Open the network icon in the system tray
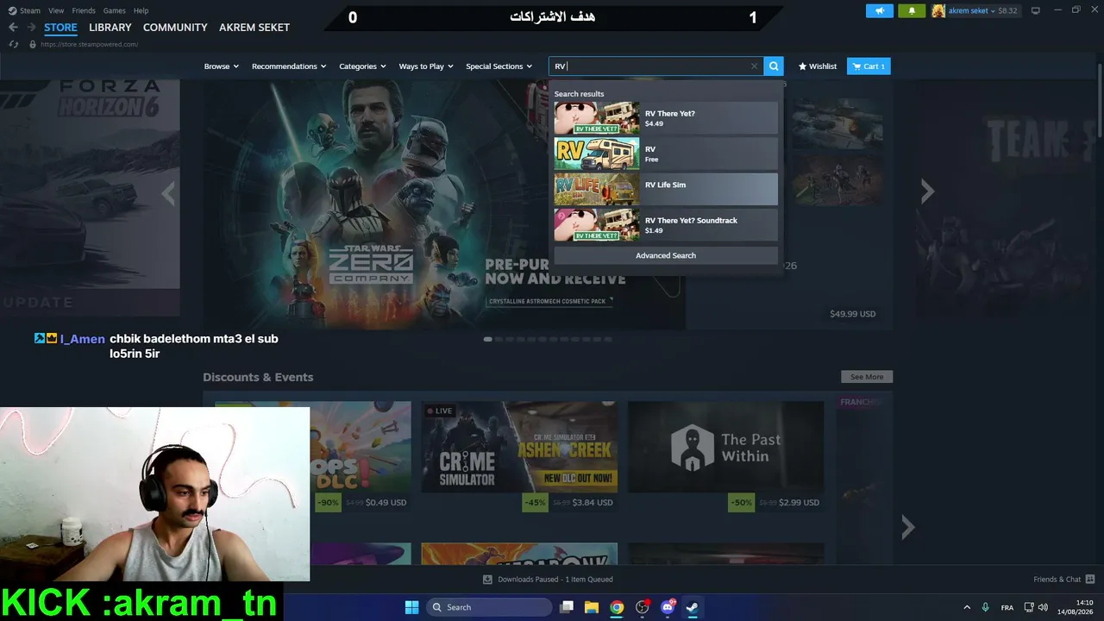The width and height of the screenshot is (1104, 621). pos(1029,607)
